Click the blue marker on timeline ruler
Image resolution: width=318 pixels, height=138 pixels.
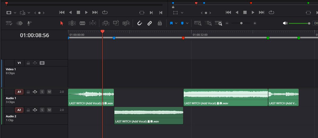(x=114, y=38)
